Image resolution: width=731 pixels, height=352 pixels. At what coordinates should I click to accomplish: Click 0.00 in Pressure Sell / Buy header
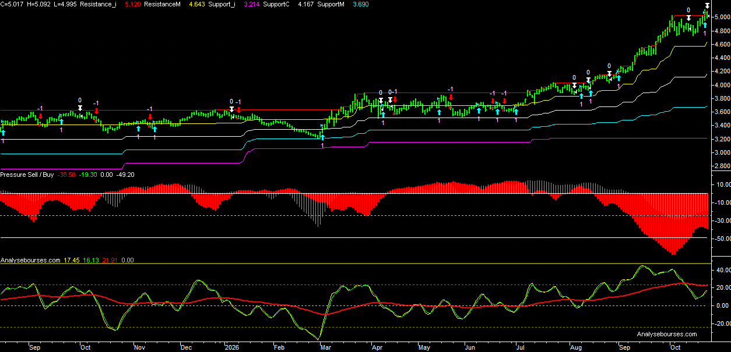click(x=107, y=175)
